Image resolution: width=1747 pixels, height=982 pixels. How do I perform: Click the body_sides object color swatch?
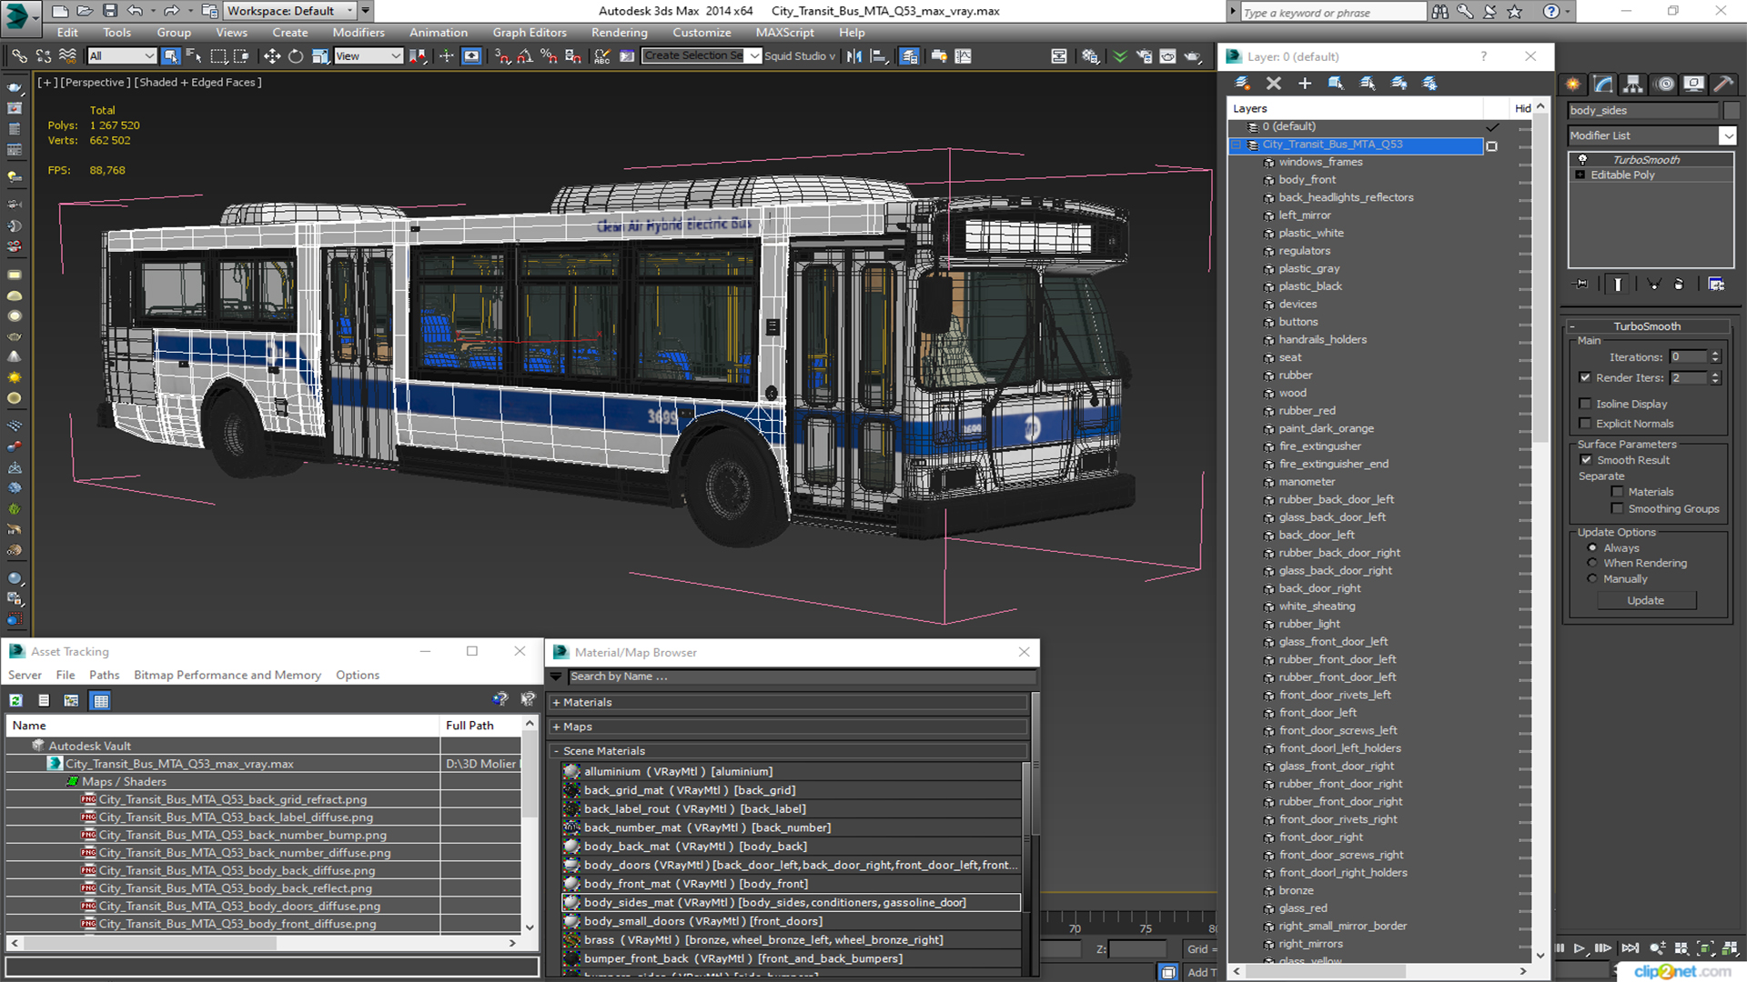coord(1730,110)
